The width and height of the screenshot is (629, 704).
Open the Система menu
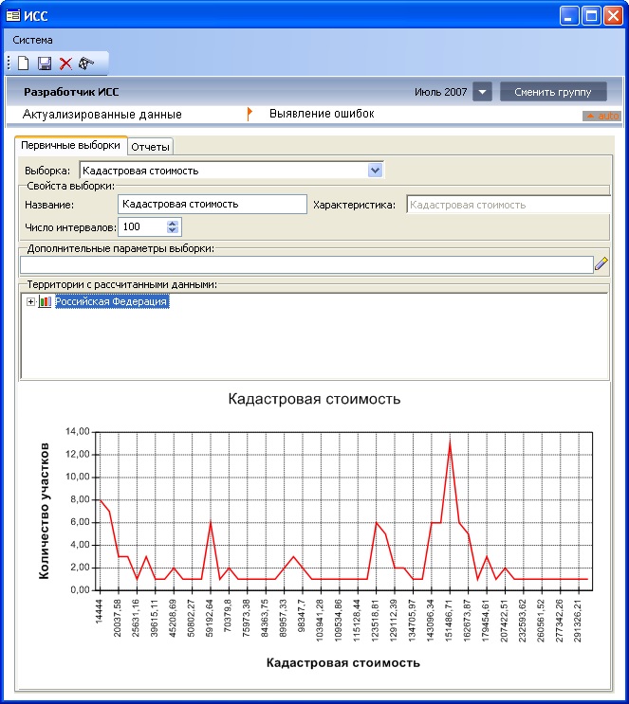[32, 40]
